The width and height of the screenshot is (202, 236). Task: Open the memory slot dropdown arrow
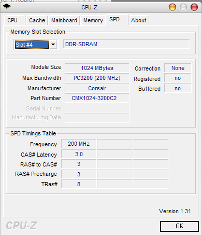[x=53, y=45]
